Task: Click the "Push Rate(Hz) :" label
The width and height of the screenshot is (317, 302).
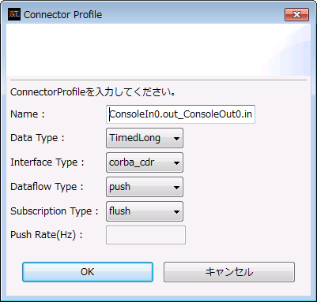Action: point(47,235)
